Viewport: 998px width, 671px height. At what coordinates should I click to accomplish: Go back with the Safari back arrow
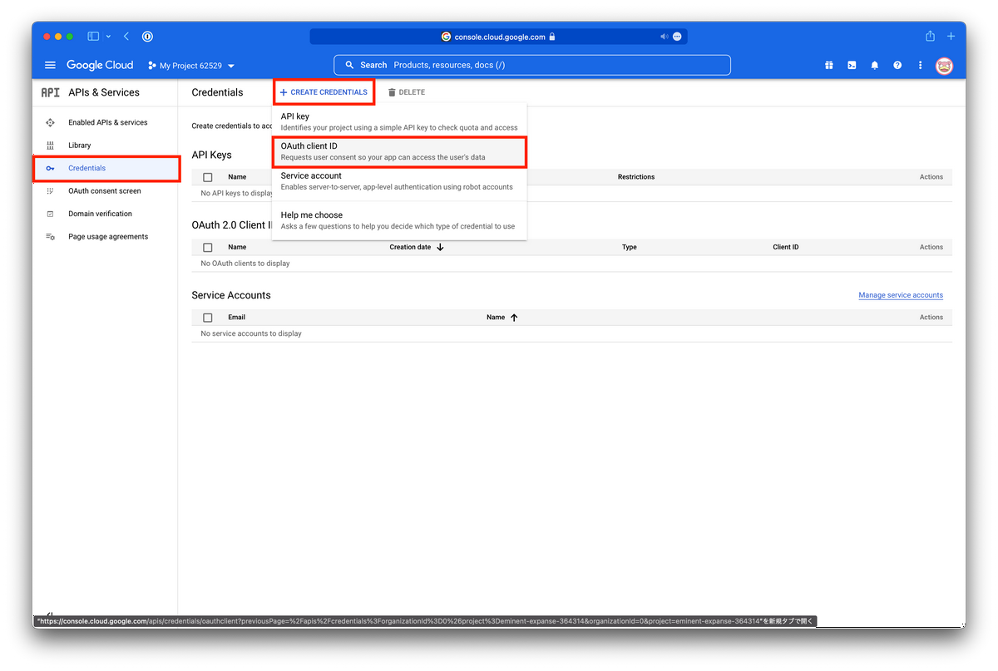(126, 37)
